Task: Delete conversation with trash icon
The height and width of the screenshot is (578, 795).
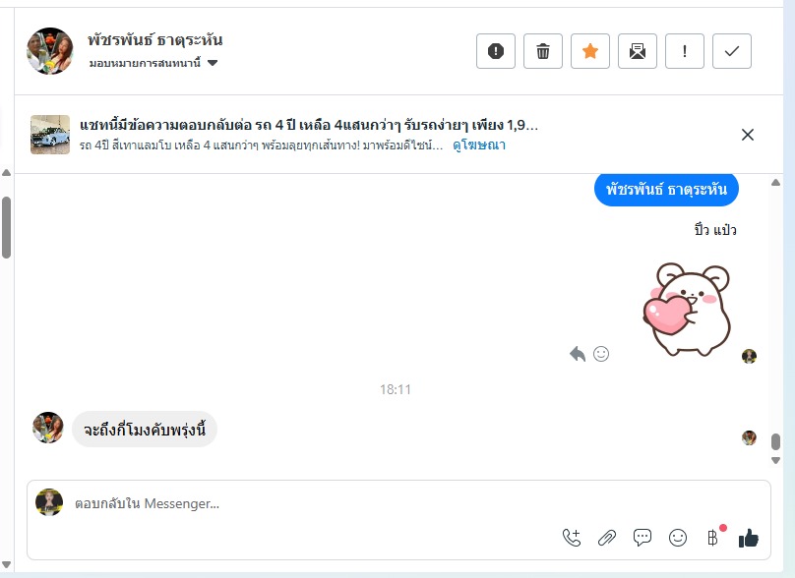Action: click(542, 51)
